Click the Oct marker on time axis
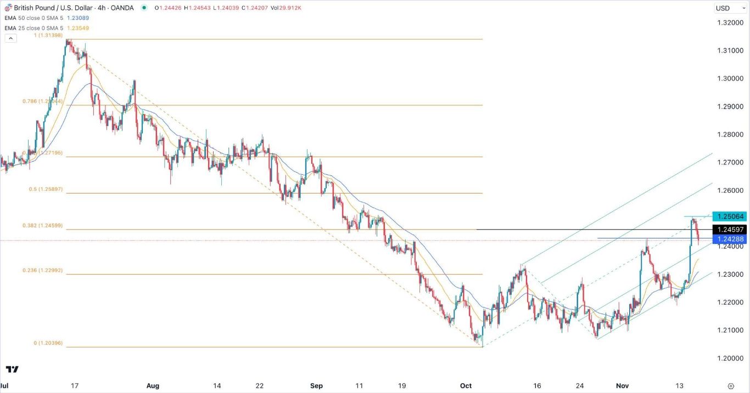The image size is (750, 393). (x=466, y=385)
